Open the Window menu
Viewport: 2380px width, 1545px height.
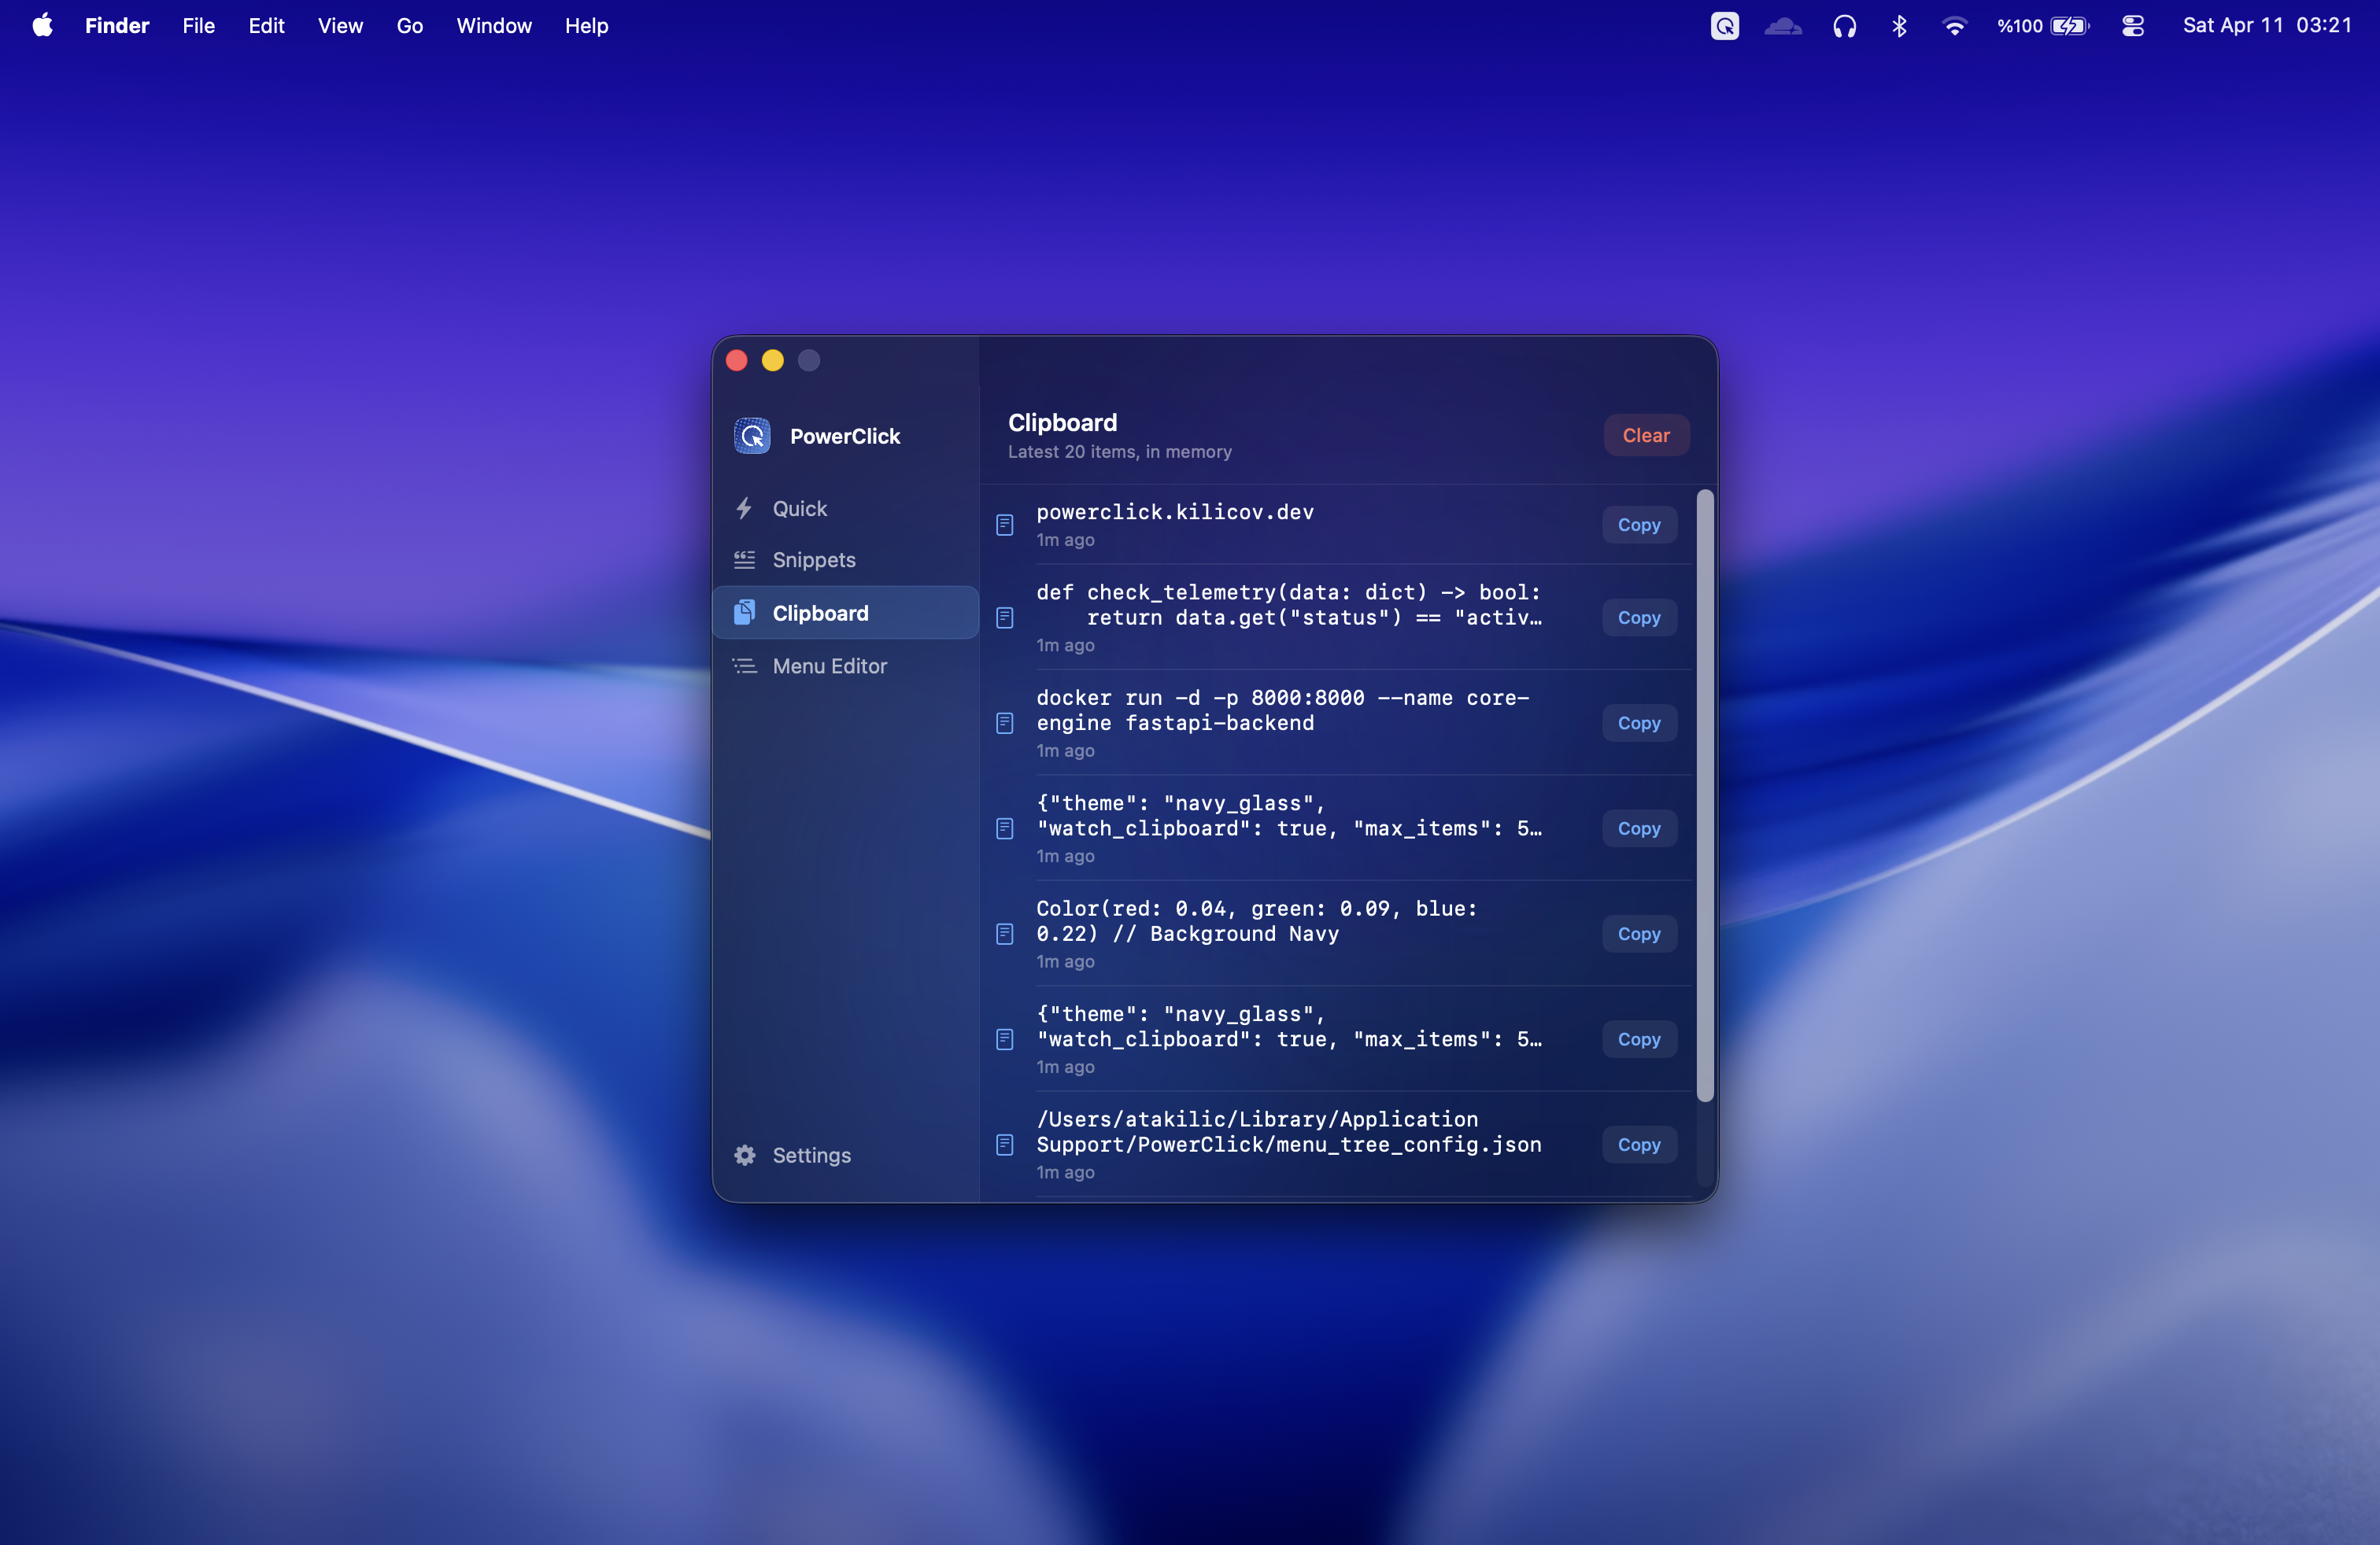point(493,26)
